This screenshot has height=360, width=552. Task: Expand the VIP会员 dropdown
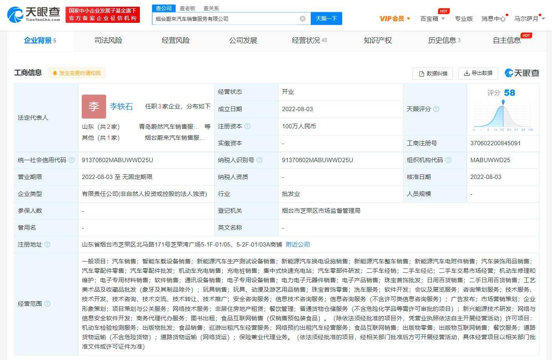[395, 18]
